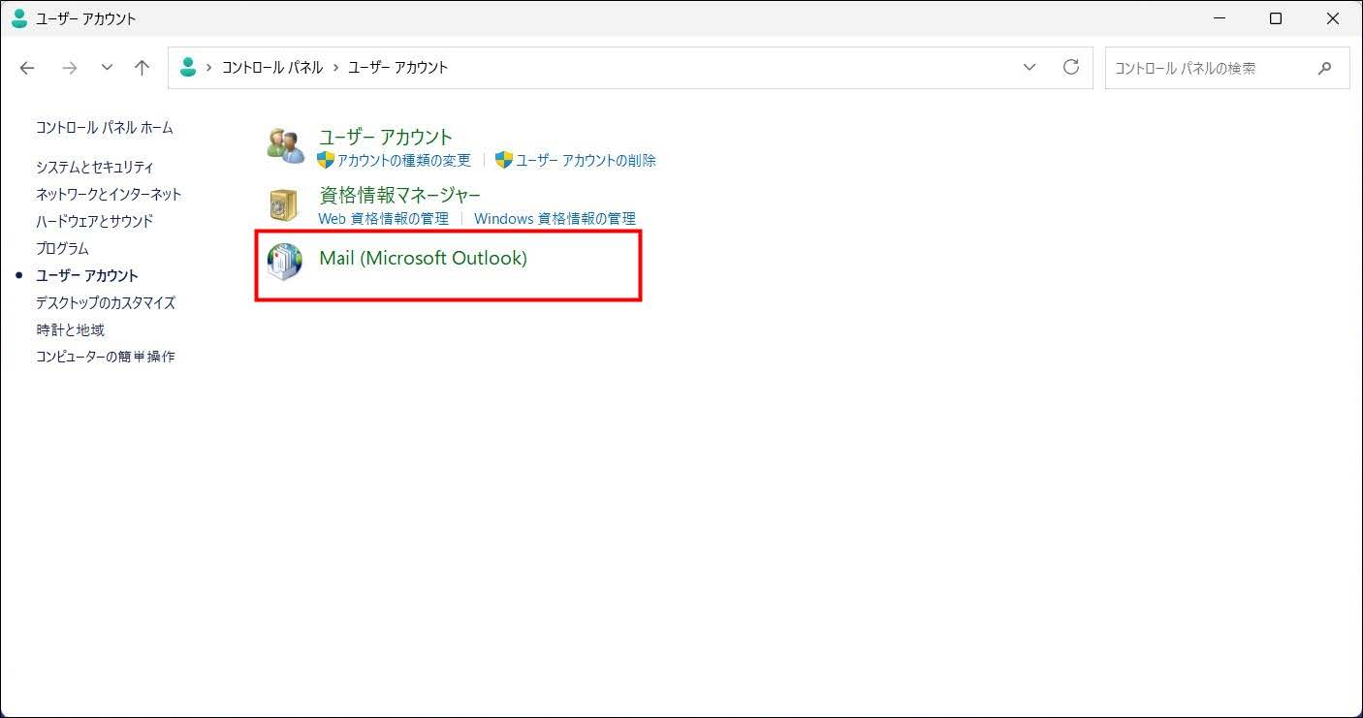Viewport: 1363px width, 718px height.
Task: Go up one level with Up arrow
Action: 143,68
